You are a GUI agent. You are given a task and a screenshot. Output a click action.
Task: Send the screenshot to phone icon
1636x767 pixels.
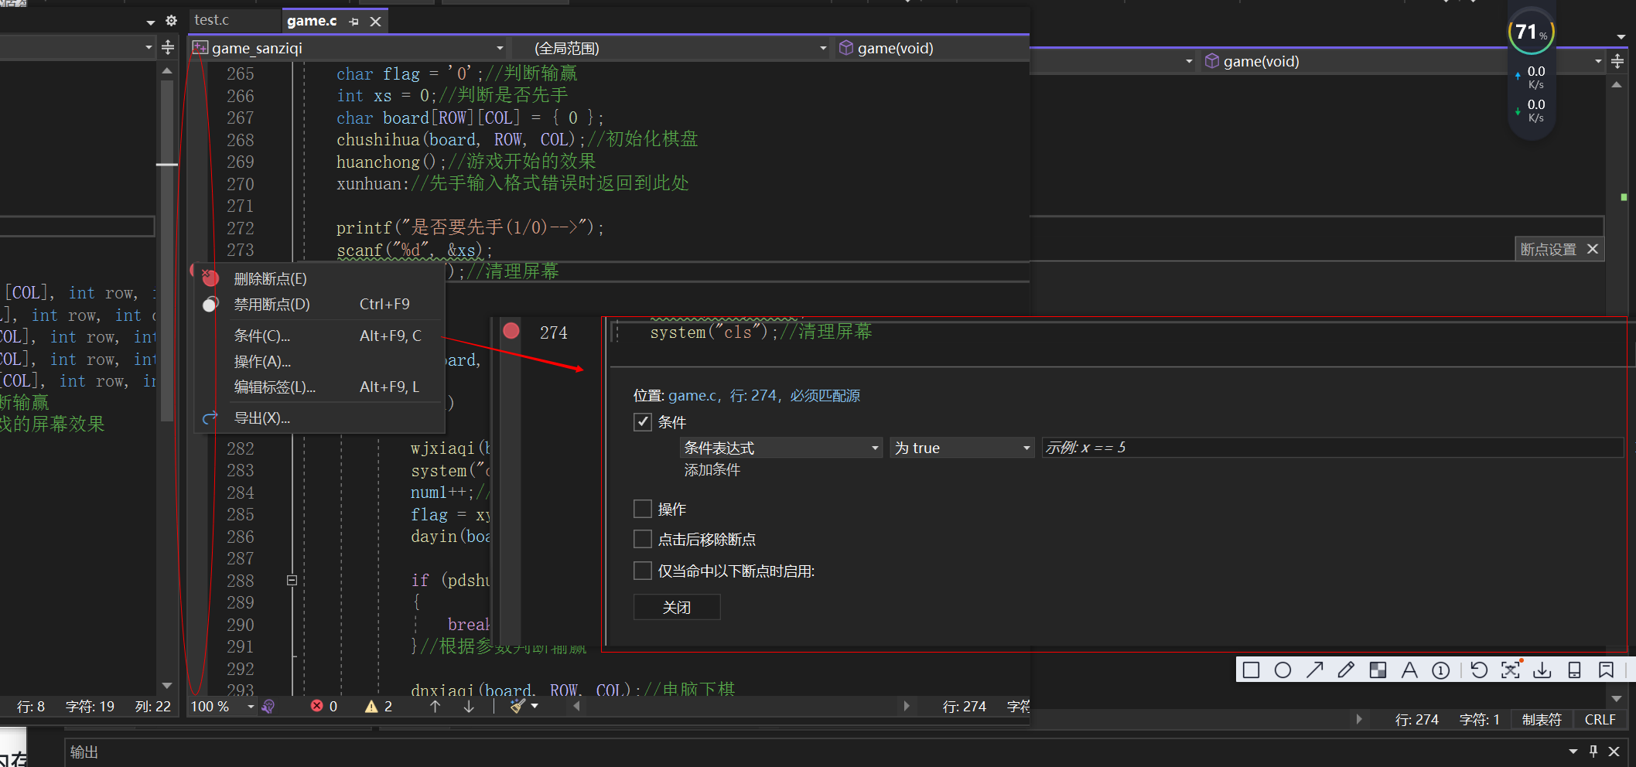pyautogui.click(x=1574, y=670)
